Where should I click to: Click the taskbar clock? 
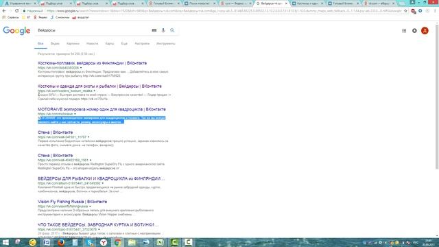click(x=429, y=242)
